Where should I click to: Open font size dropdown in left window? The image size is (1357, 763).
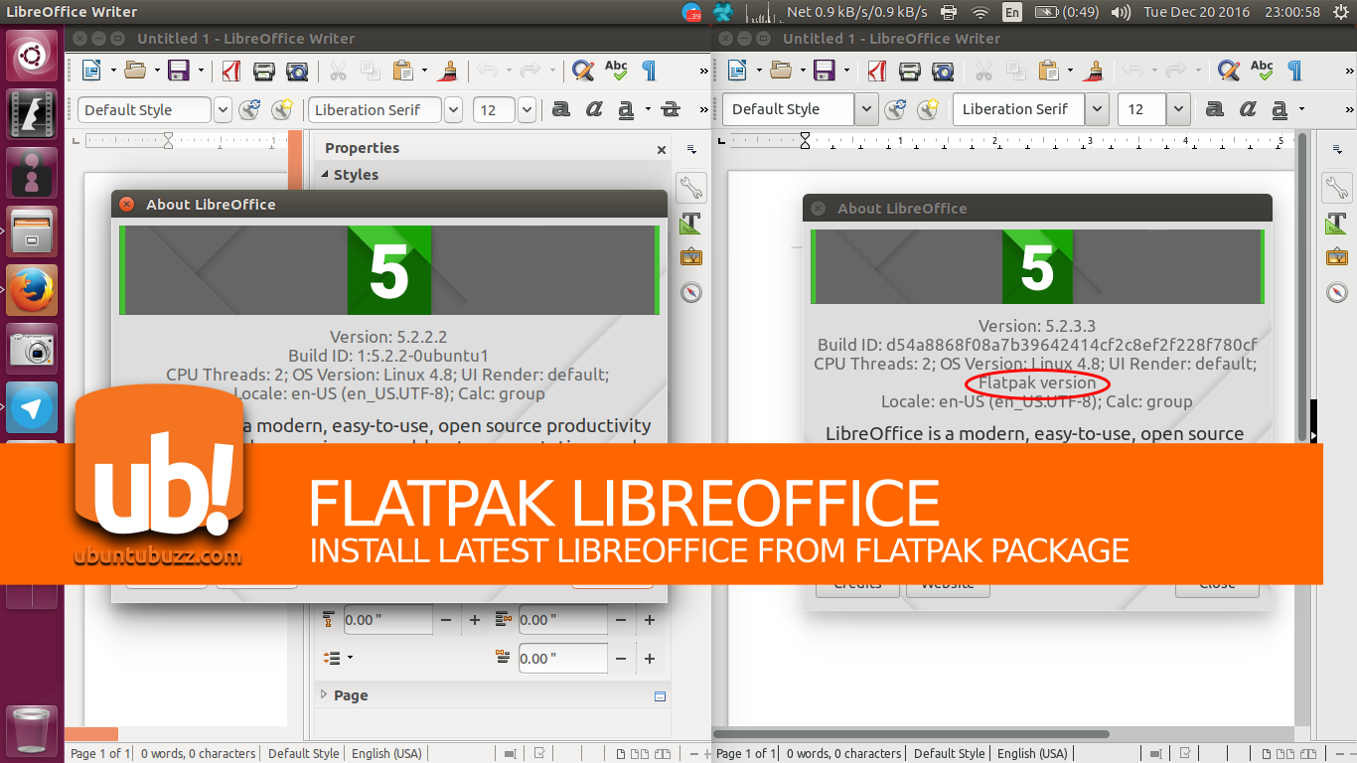pyautogui.click(x=527, y=109)
